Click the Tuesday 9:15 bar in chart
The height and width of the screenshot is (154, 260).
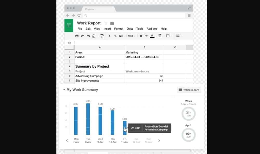pyautogui.click(x=88, y=119)
